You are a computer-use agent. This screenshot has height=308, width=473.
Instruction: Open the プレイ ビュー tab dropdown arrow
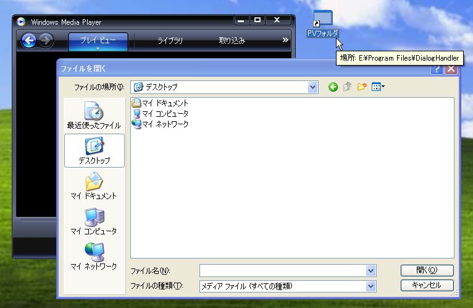(98, 48)
